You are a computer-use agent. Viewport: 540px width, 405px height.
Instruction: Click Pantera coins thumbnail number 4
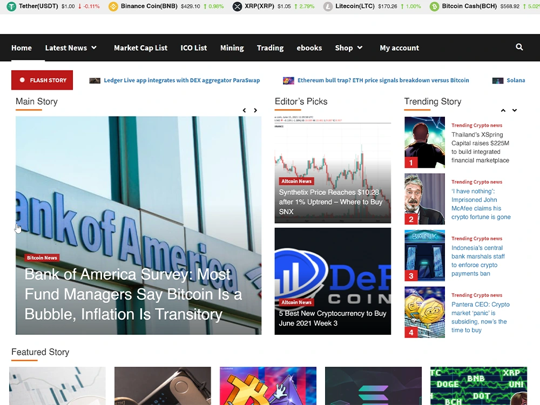[x=424, y=312]
